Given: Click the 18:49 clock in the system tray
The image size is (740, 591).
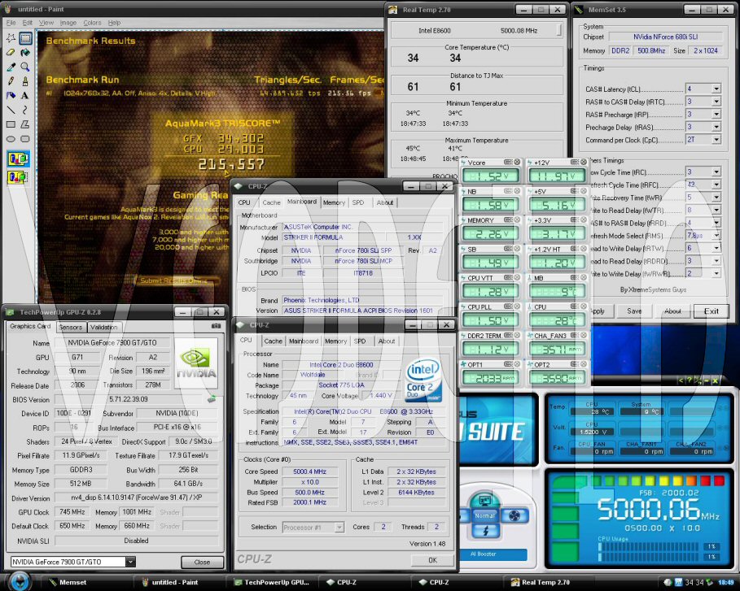Looking at the screenshot, I should 726,583.
